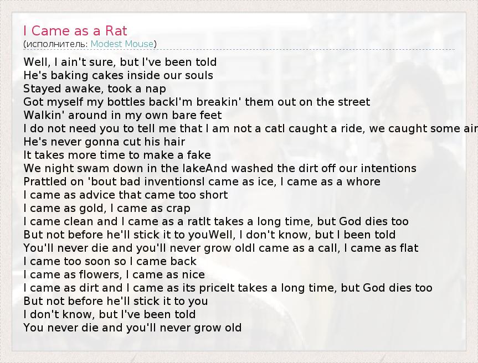Click the final line 'You never die and you'll never grow old'
The image size is (478, 363).
pyautogui.click(x=132, y=328)
